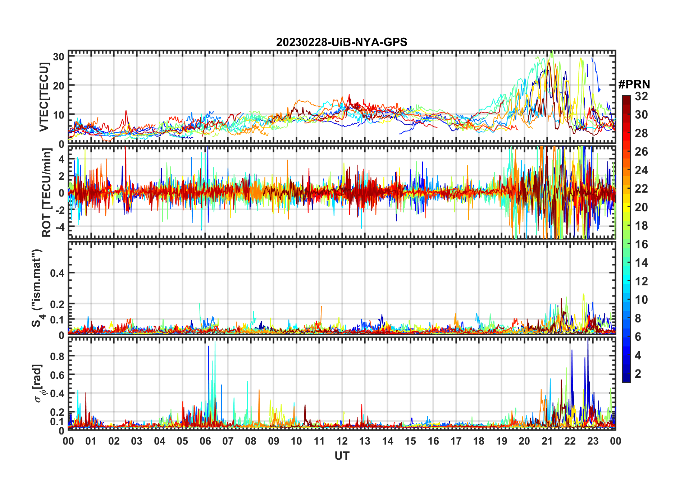Image resolution: width=684 pixels, height=478 pixels.
Task: Click colorbar tick label "24"
Action: 641,170
